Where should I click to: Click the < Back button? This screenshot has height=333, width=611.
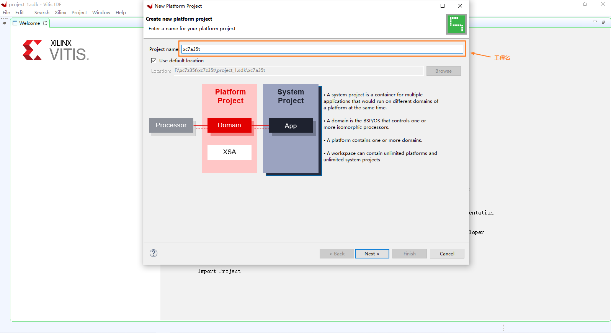point(337,254)
